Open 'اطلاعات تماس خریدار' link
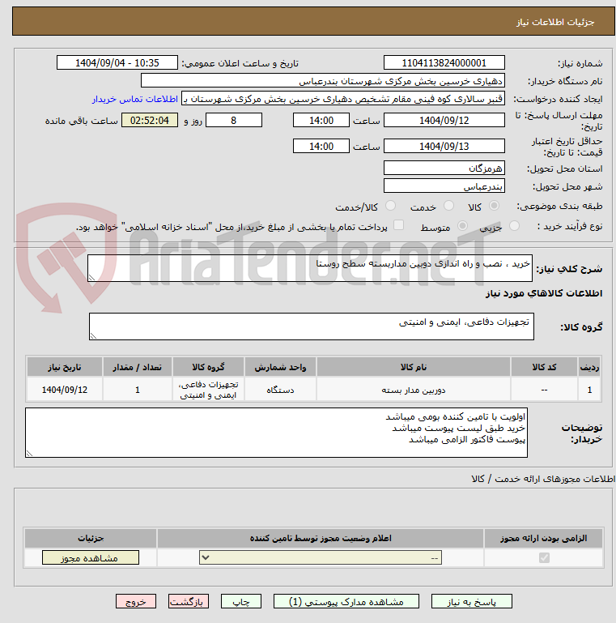The image size is (616, 623). (x=135, y=99)
